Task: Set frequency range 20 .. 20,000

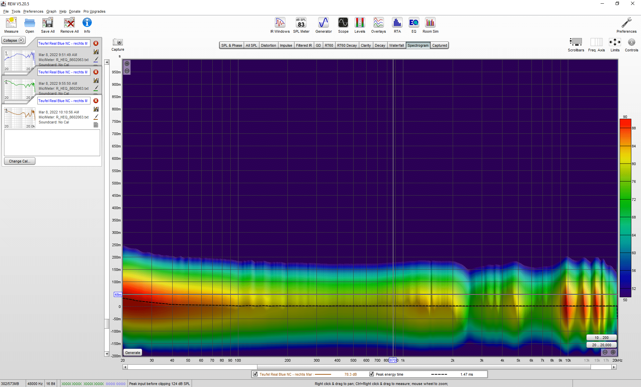Action: pyautogui.click(x=601, y=345)
